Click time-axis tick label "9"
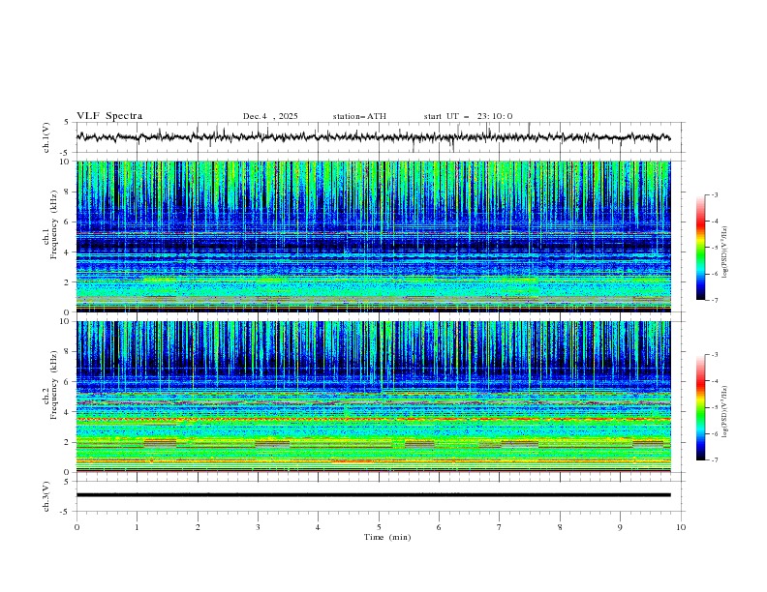This screenshot has width=767, height=592. [620, 527]
